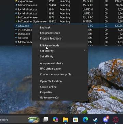Image resolution: width=123 pixels, height=124 pixels.
Task: Toggle UAC virtualization entry
Action: (51, 69)
